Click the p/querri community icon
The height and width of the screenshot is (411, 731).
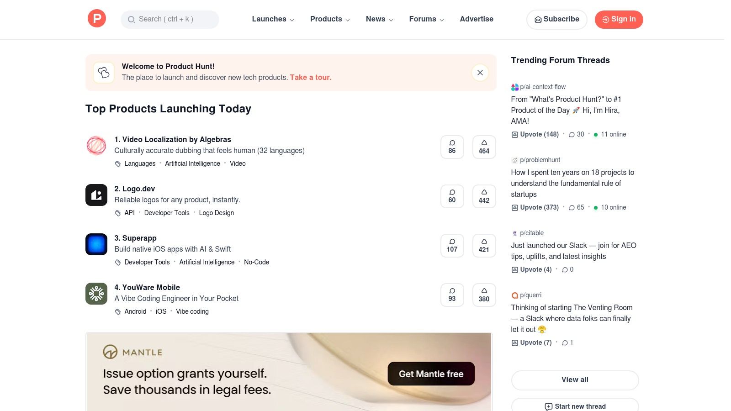(515, 295)
